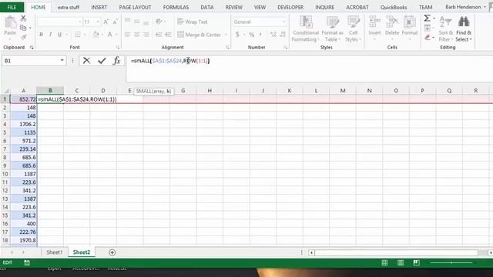The height and width of the screenshot is (277, 493).
Task: Increase font size with the large A
Action: [x=106, y=22]
